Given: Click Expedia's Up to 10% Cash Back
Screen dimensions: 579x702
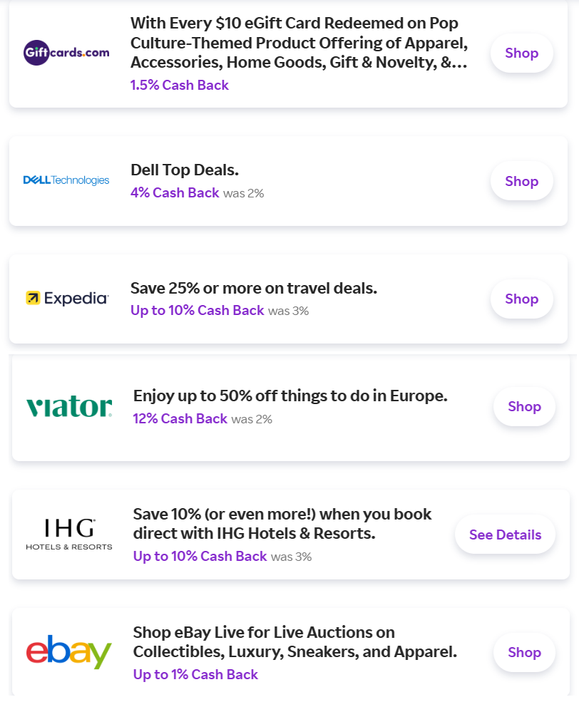Looking at the screenshot, I should 197,311.
